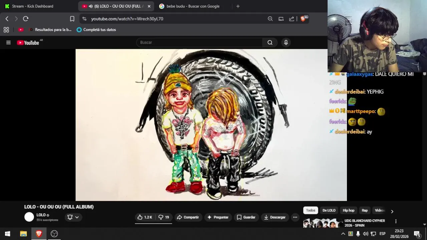This screenshot has width=427, height=240.
Task: Open the Completá tus datos bookmark
Action: (x=96, y=30)
